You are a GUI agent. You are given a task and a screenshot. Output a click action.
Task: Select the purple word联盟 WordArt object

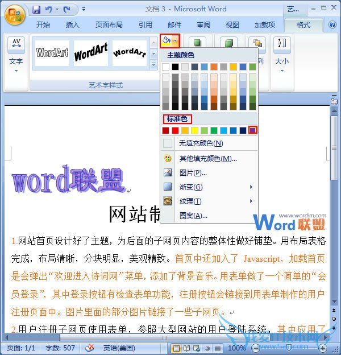68,180
